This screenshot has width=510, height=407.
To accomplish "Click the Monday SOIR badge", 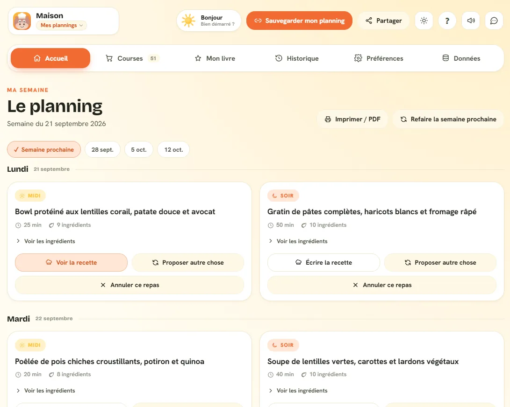I will [x=283, y=196].
